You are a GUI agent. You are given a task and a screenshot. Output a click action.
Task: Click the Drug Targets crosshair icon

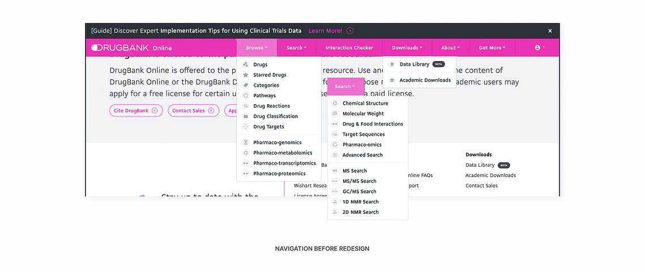click(246, 127)
